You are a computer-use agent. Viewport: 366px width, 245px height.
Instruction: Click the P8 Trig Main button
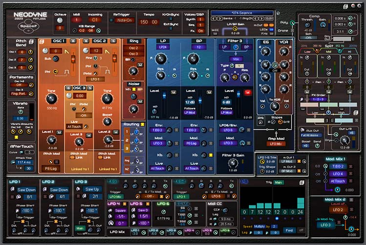pyautogui.click(x=278, y=183)
